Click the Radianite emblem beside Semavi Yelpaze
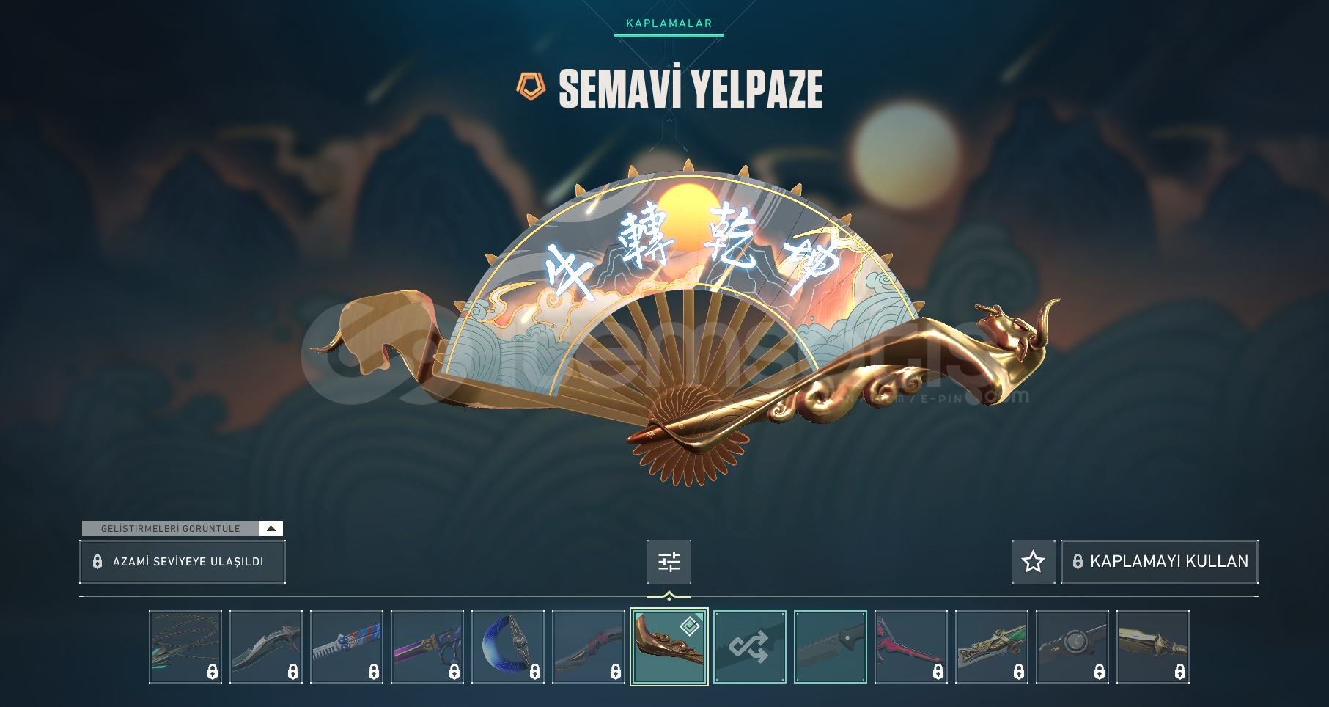The image size is (1329, 707). (531, 87)
